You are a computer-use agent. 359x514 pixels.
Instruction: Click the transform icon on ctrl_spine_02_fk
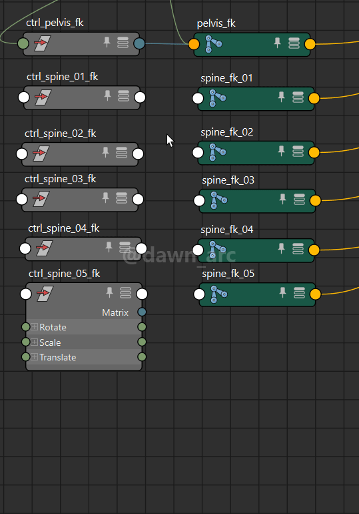coord(41,154)
